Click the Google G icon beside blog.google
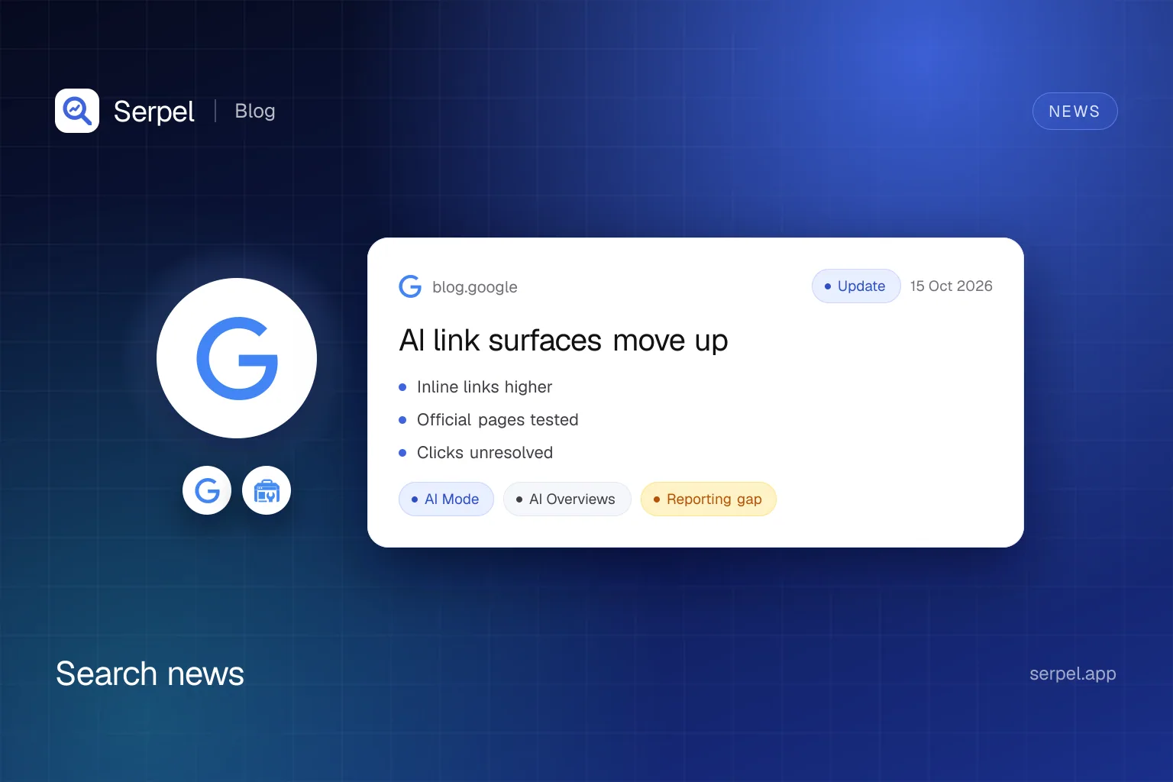The image size is (1173, 782). [410, 286]
